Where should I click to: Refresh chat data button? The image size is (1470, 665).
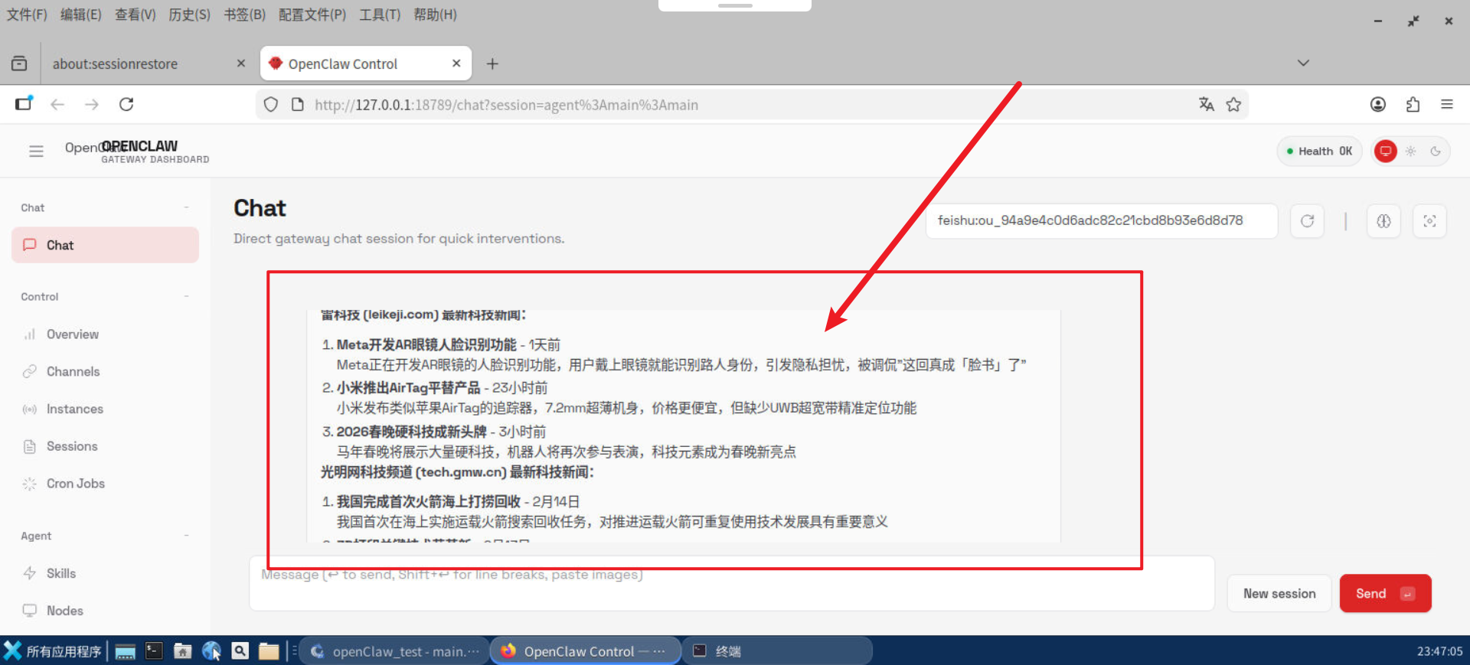coord(1307,221)
